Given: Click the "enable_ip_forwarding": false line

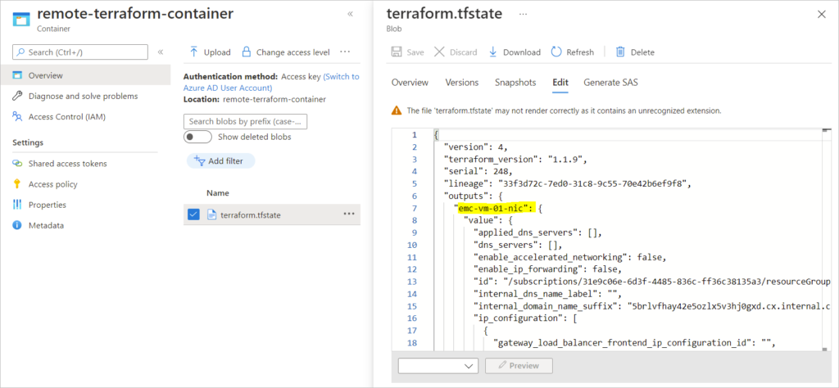Looking at the screenshot, I should (x=547, y=269).
